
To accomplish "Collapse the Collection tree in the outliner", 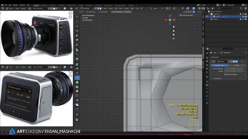I will [209, 14].
